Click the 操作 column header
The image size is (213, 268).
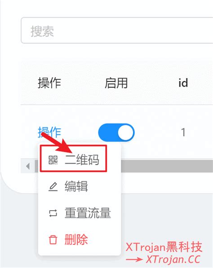(x=49, y=83)
